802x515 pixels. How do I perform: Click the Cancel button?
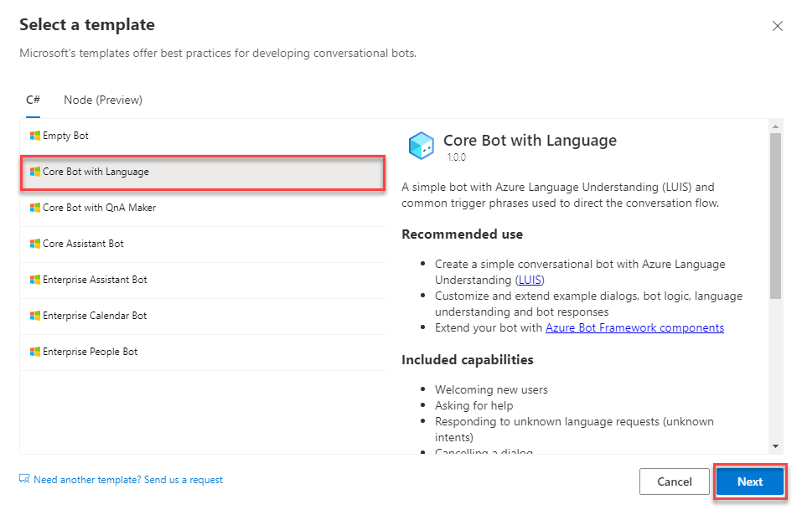[x=674, y=482]
